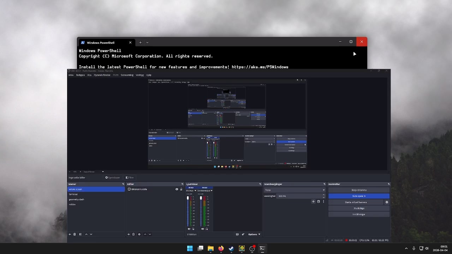Open advanced audio properties gears icon
Screen dimensions: 452x254
click(243, 234)
